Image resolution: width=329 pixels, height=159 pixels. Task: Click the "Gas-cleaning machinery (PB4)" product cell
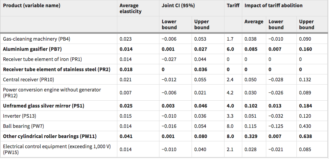coord(37,39)
